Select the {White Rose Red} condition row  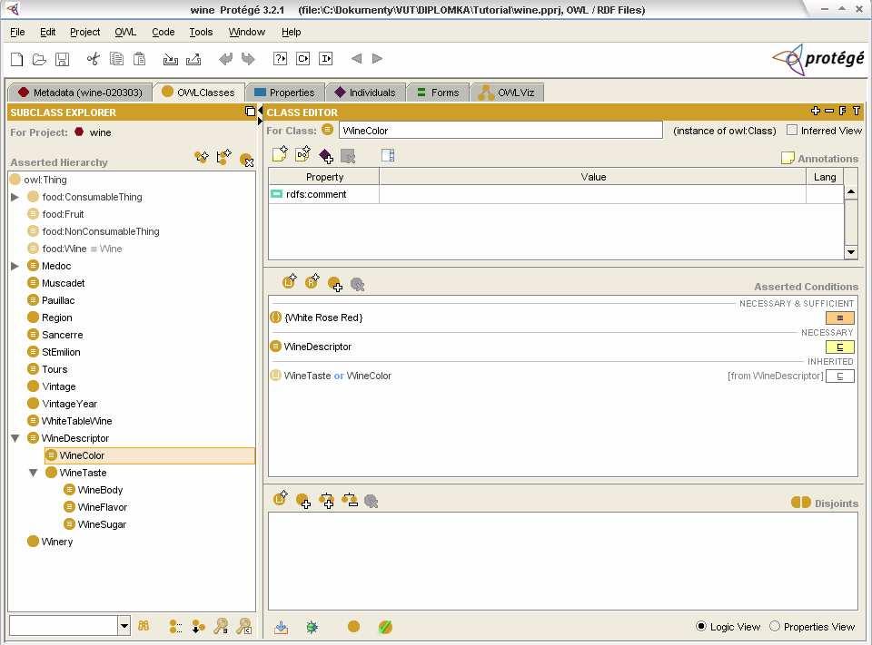[561, 318]
